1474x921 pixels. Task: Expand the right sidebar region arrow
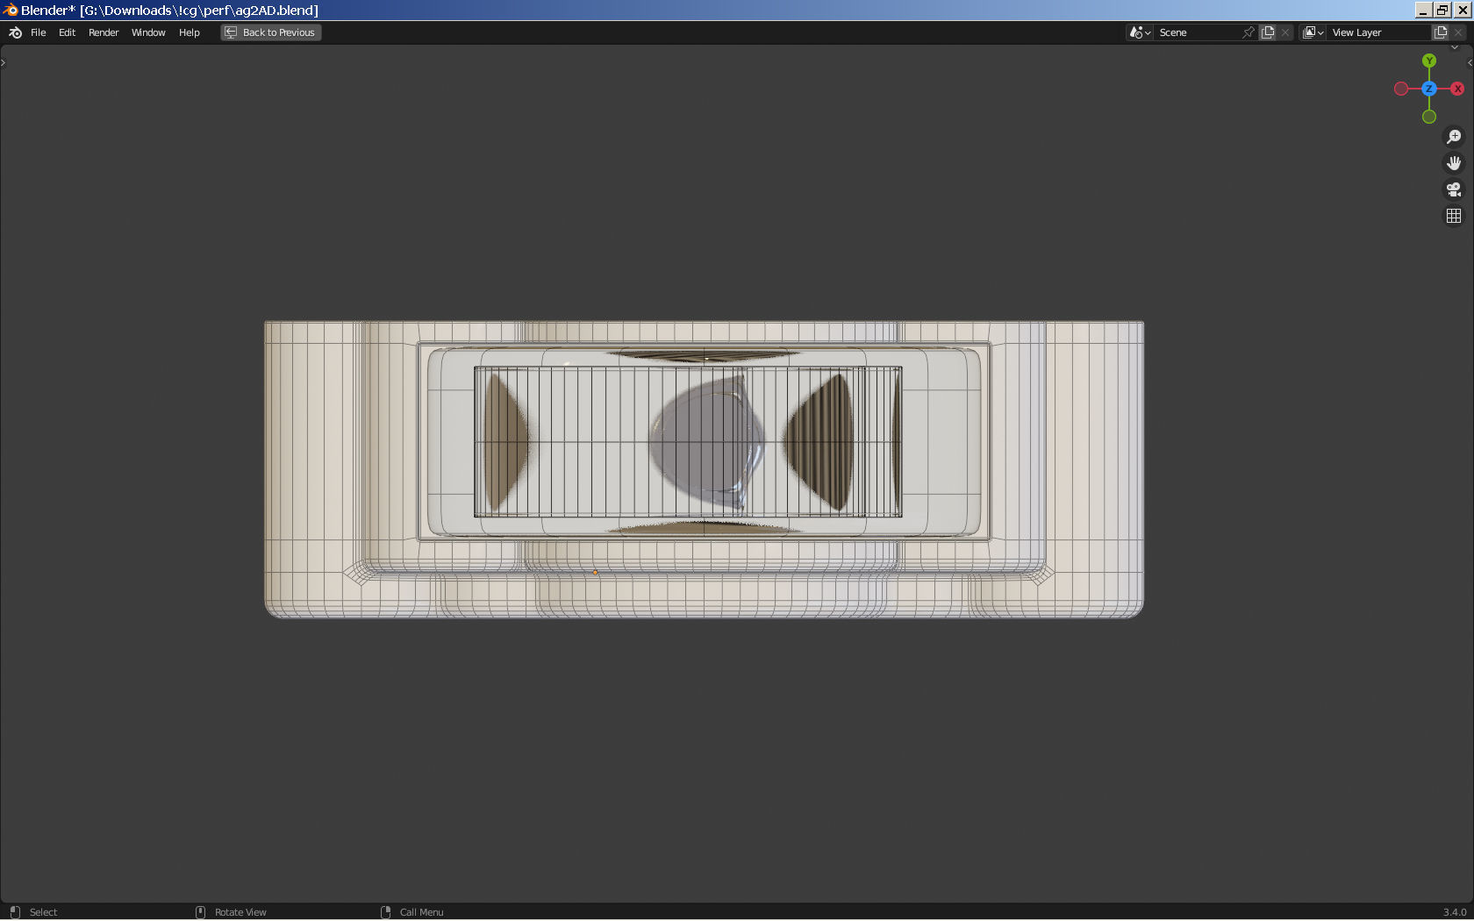(x=1470, y=62)
